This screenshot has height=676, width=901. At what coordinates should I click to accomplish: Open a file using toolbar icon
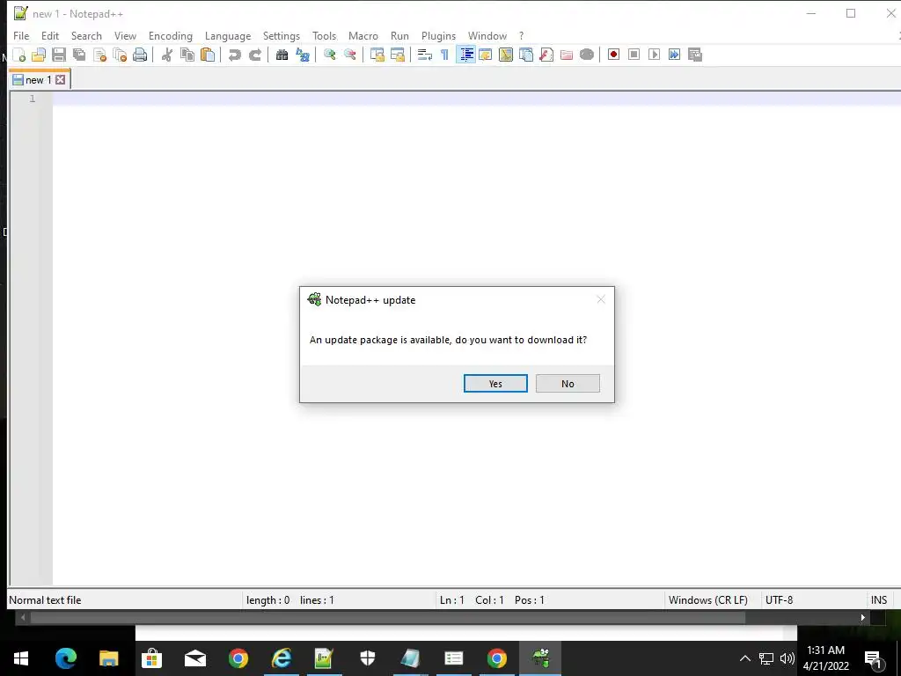click(39, 55)
